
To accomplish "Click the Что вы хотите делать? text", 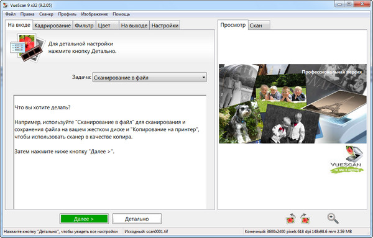I will tap(42, 108).
